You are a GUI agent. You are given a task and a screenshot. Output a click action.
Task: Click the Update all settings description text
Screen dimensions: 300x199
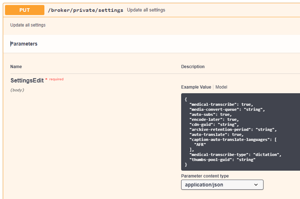point(28,25)
